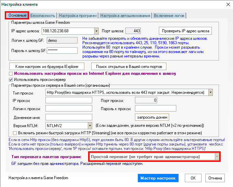Click the Отмена button
The image size is (233, 187).
point(215,178)
